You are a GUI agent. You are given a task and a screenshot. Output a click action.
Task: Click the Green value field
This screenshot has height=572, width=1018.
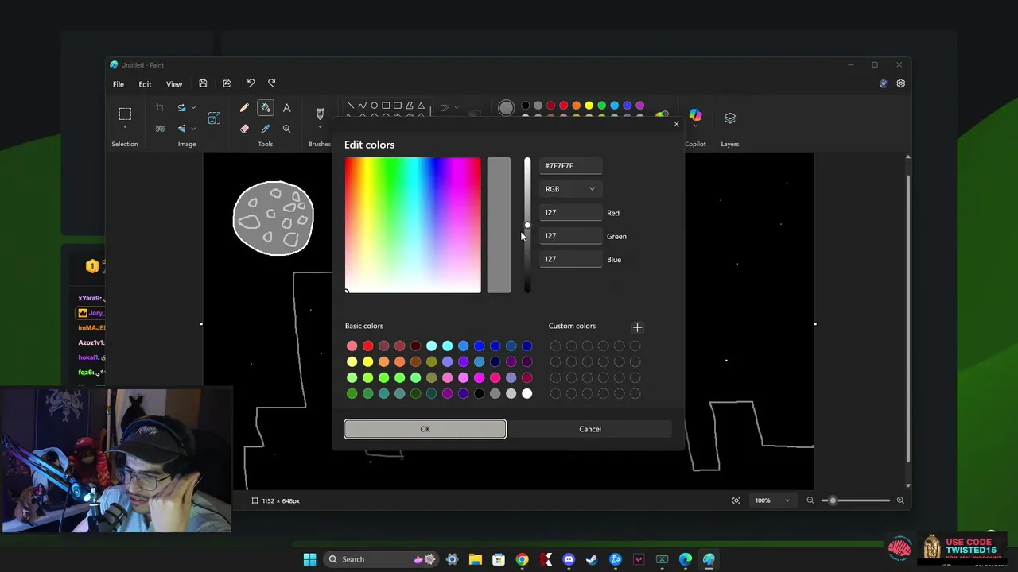coord(570,236)
